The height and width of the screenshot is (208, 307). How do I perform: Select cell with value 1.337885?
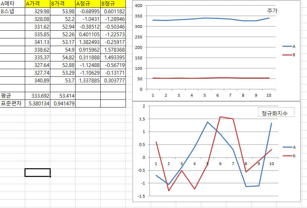[x=88, y=81]
